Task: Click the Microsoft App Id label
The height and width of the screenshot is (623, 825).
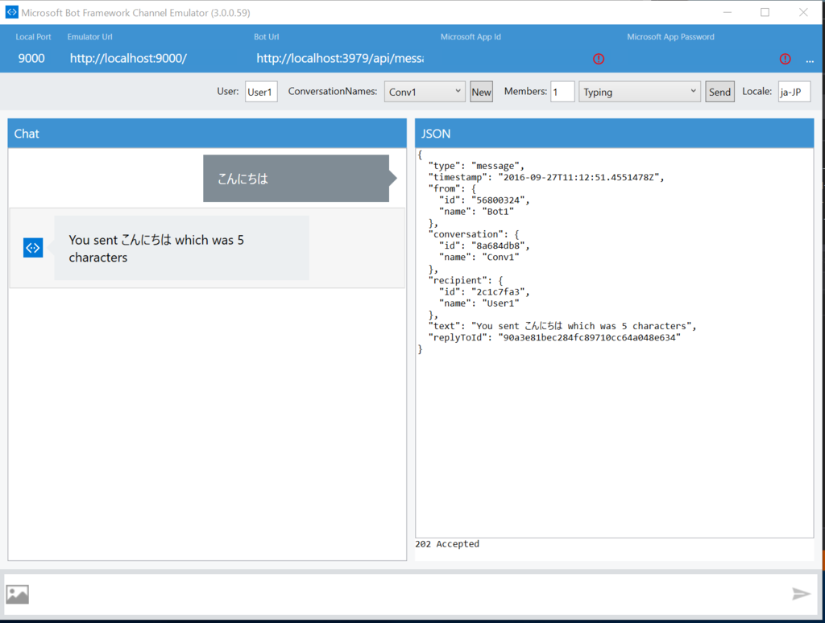Action: [471, 37]
